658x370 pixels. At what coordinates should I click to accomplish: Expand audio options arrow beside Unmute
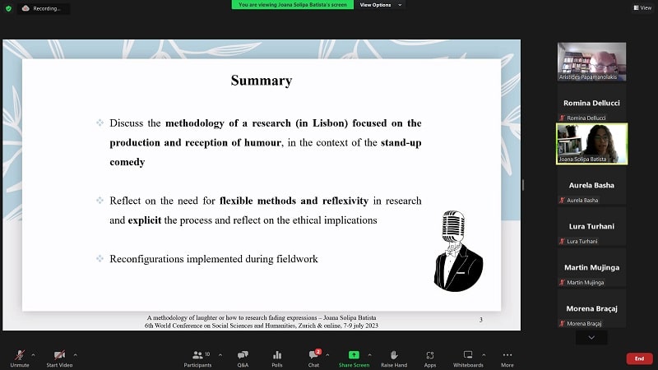[x=33, y=354]
